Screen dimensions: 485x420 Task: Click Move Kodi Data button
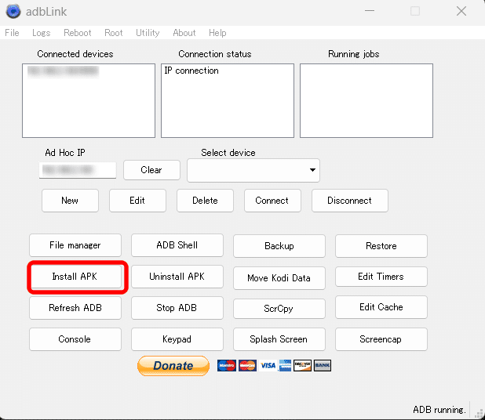pos(279,278)
